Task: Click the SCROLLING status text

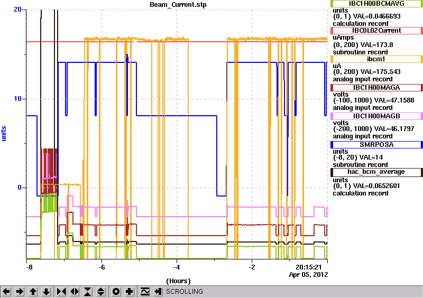Action: tap(185, 292)
